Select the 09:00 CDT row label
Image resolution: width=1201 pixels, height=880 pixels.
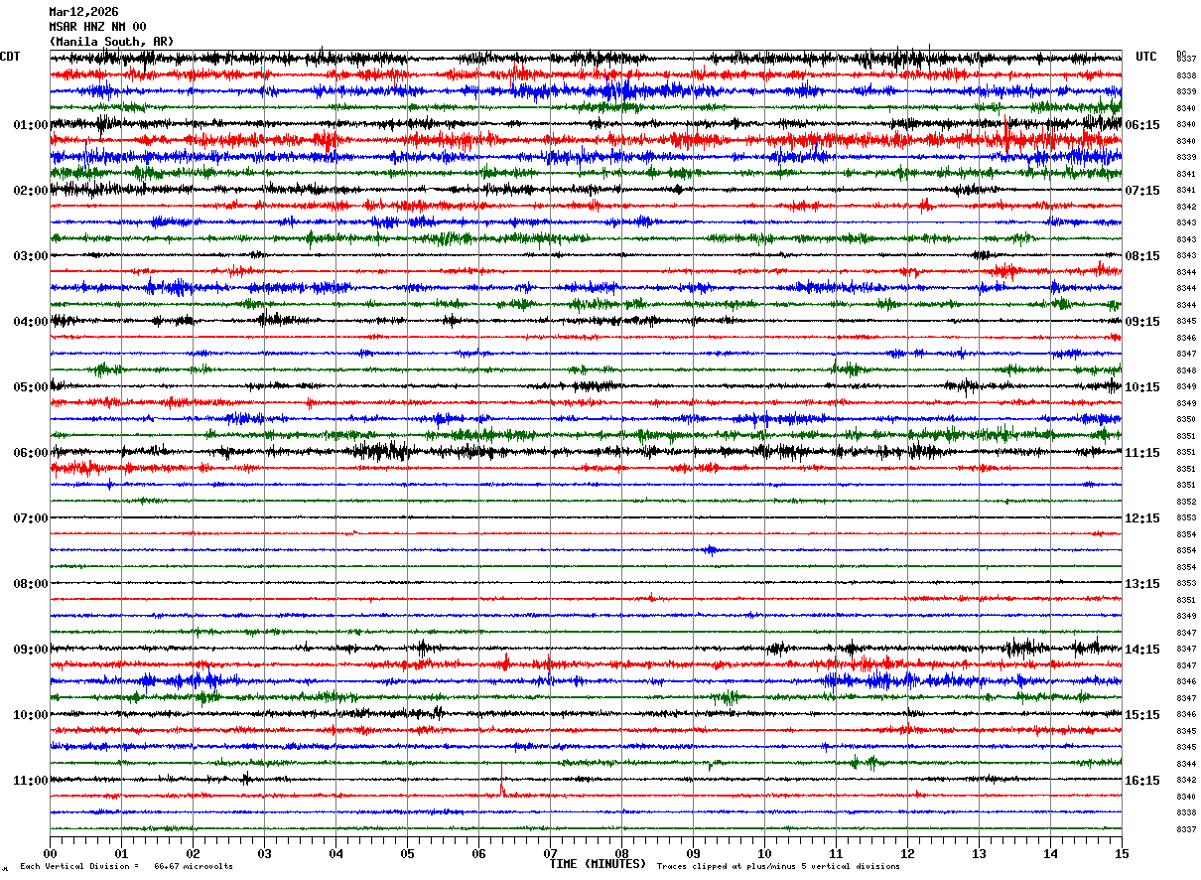(x=31, y=650)
